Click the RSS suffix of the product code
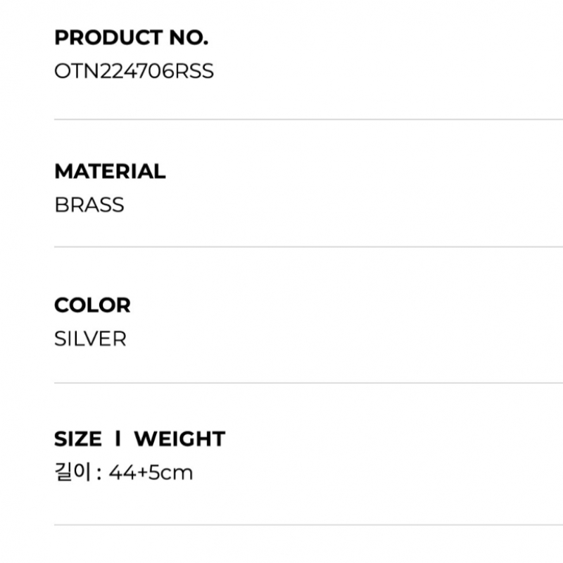Viewport: 563px width, 563px height. point(194,71)
